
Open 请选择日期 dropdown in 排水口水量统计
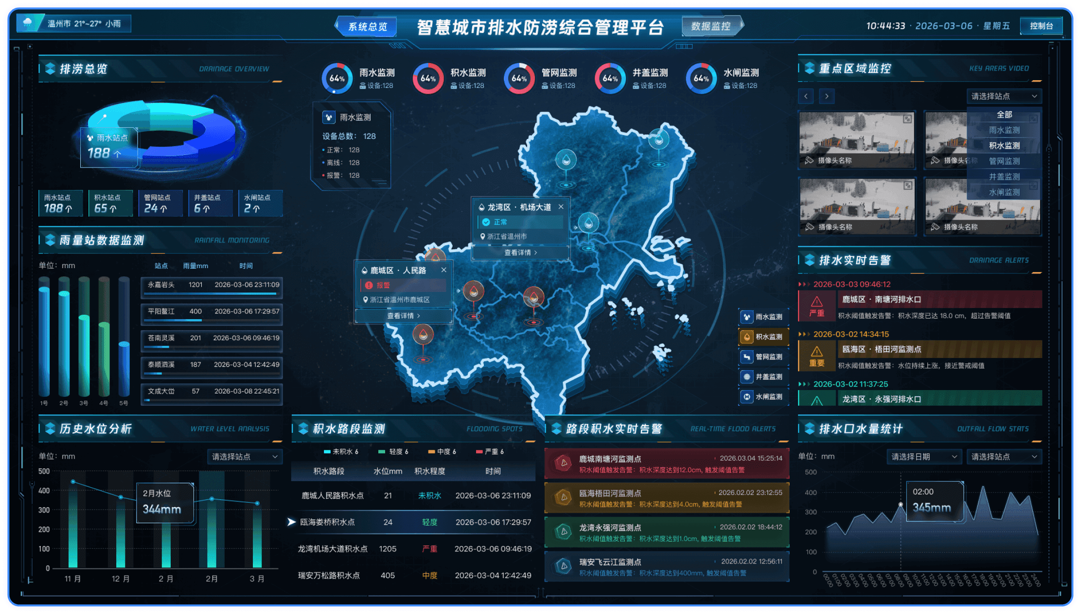click(x=924, y=457)
